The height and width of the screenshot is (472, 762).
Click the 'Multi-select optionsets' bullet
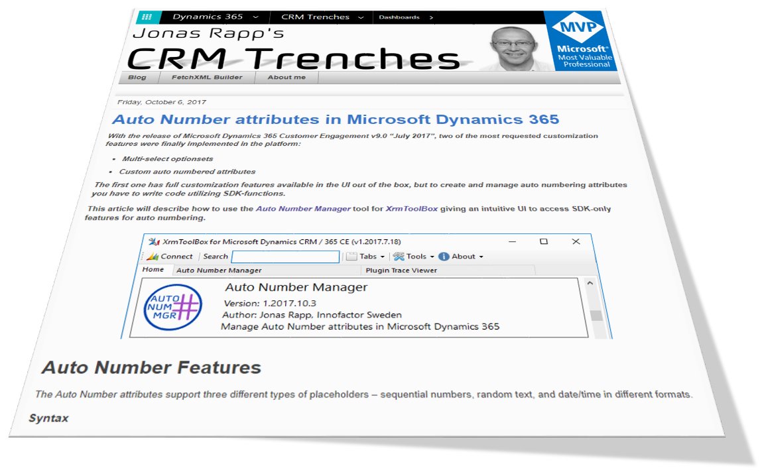click(167, 159)
